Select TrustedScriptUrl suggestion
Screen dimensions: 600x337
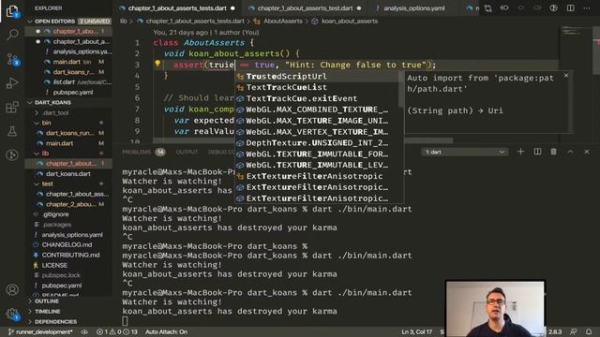318,76
